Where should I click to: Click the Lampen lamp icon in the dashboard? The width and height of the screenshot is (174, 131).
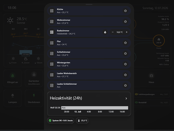coord(13,95)
